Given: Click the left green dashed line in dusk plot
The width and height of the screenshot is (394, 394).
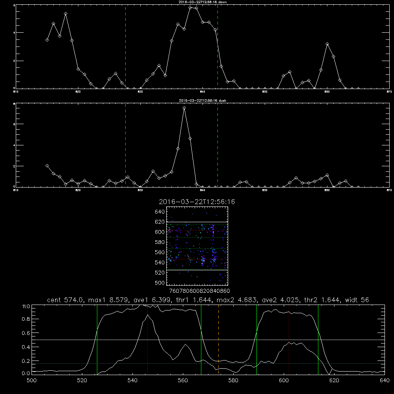Looking at the screenshot, I should click(x=125, y=145).
